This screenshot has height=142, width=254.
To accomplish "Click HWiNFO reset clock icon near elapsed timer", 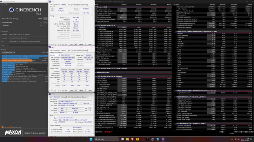I will pyautogui.click(x=236, y=132).
